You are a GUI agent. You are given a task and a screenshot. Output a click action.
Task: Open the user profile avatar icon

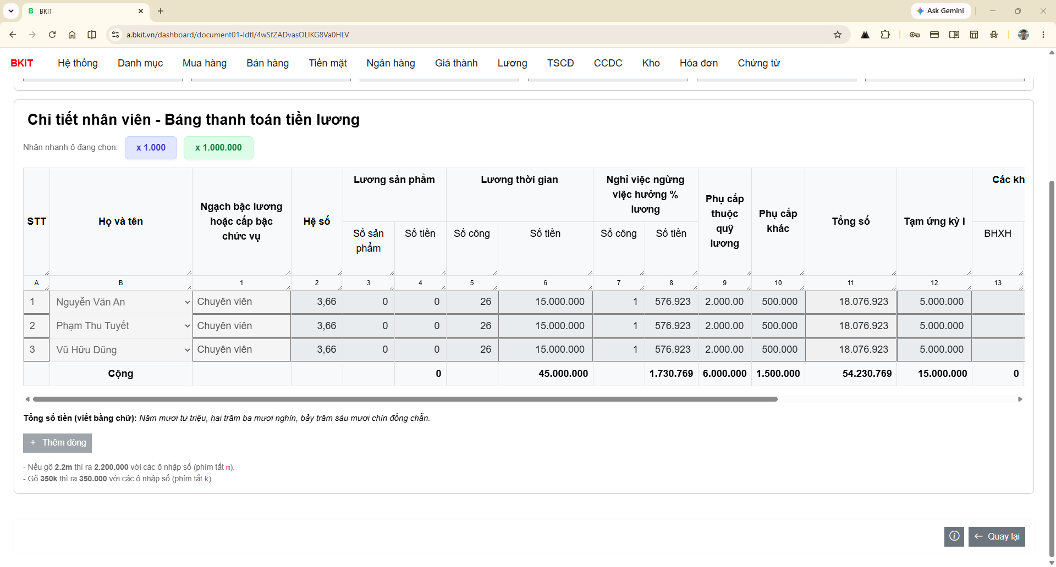click(1024, 35)
